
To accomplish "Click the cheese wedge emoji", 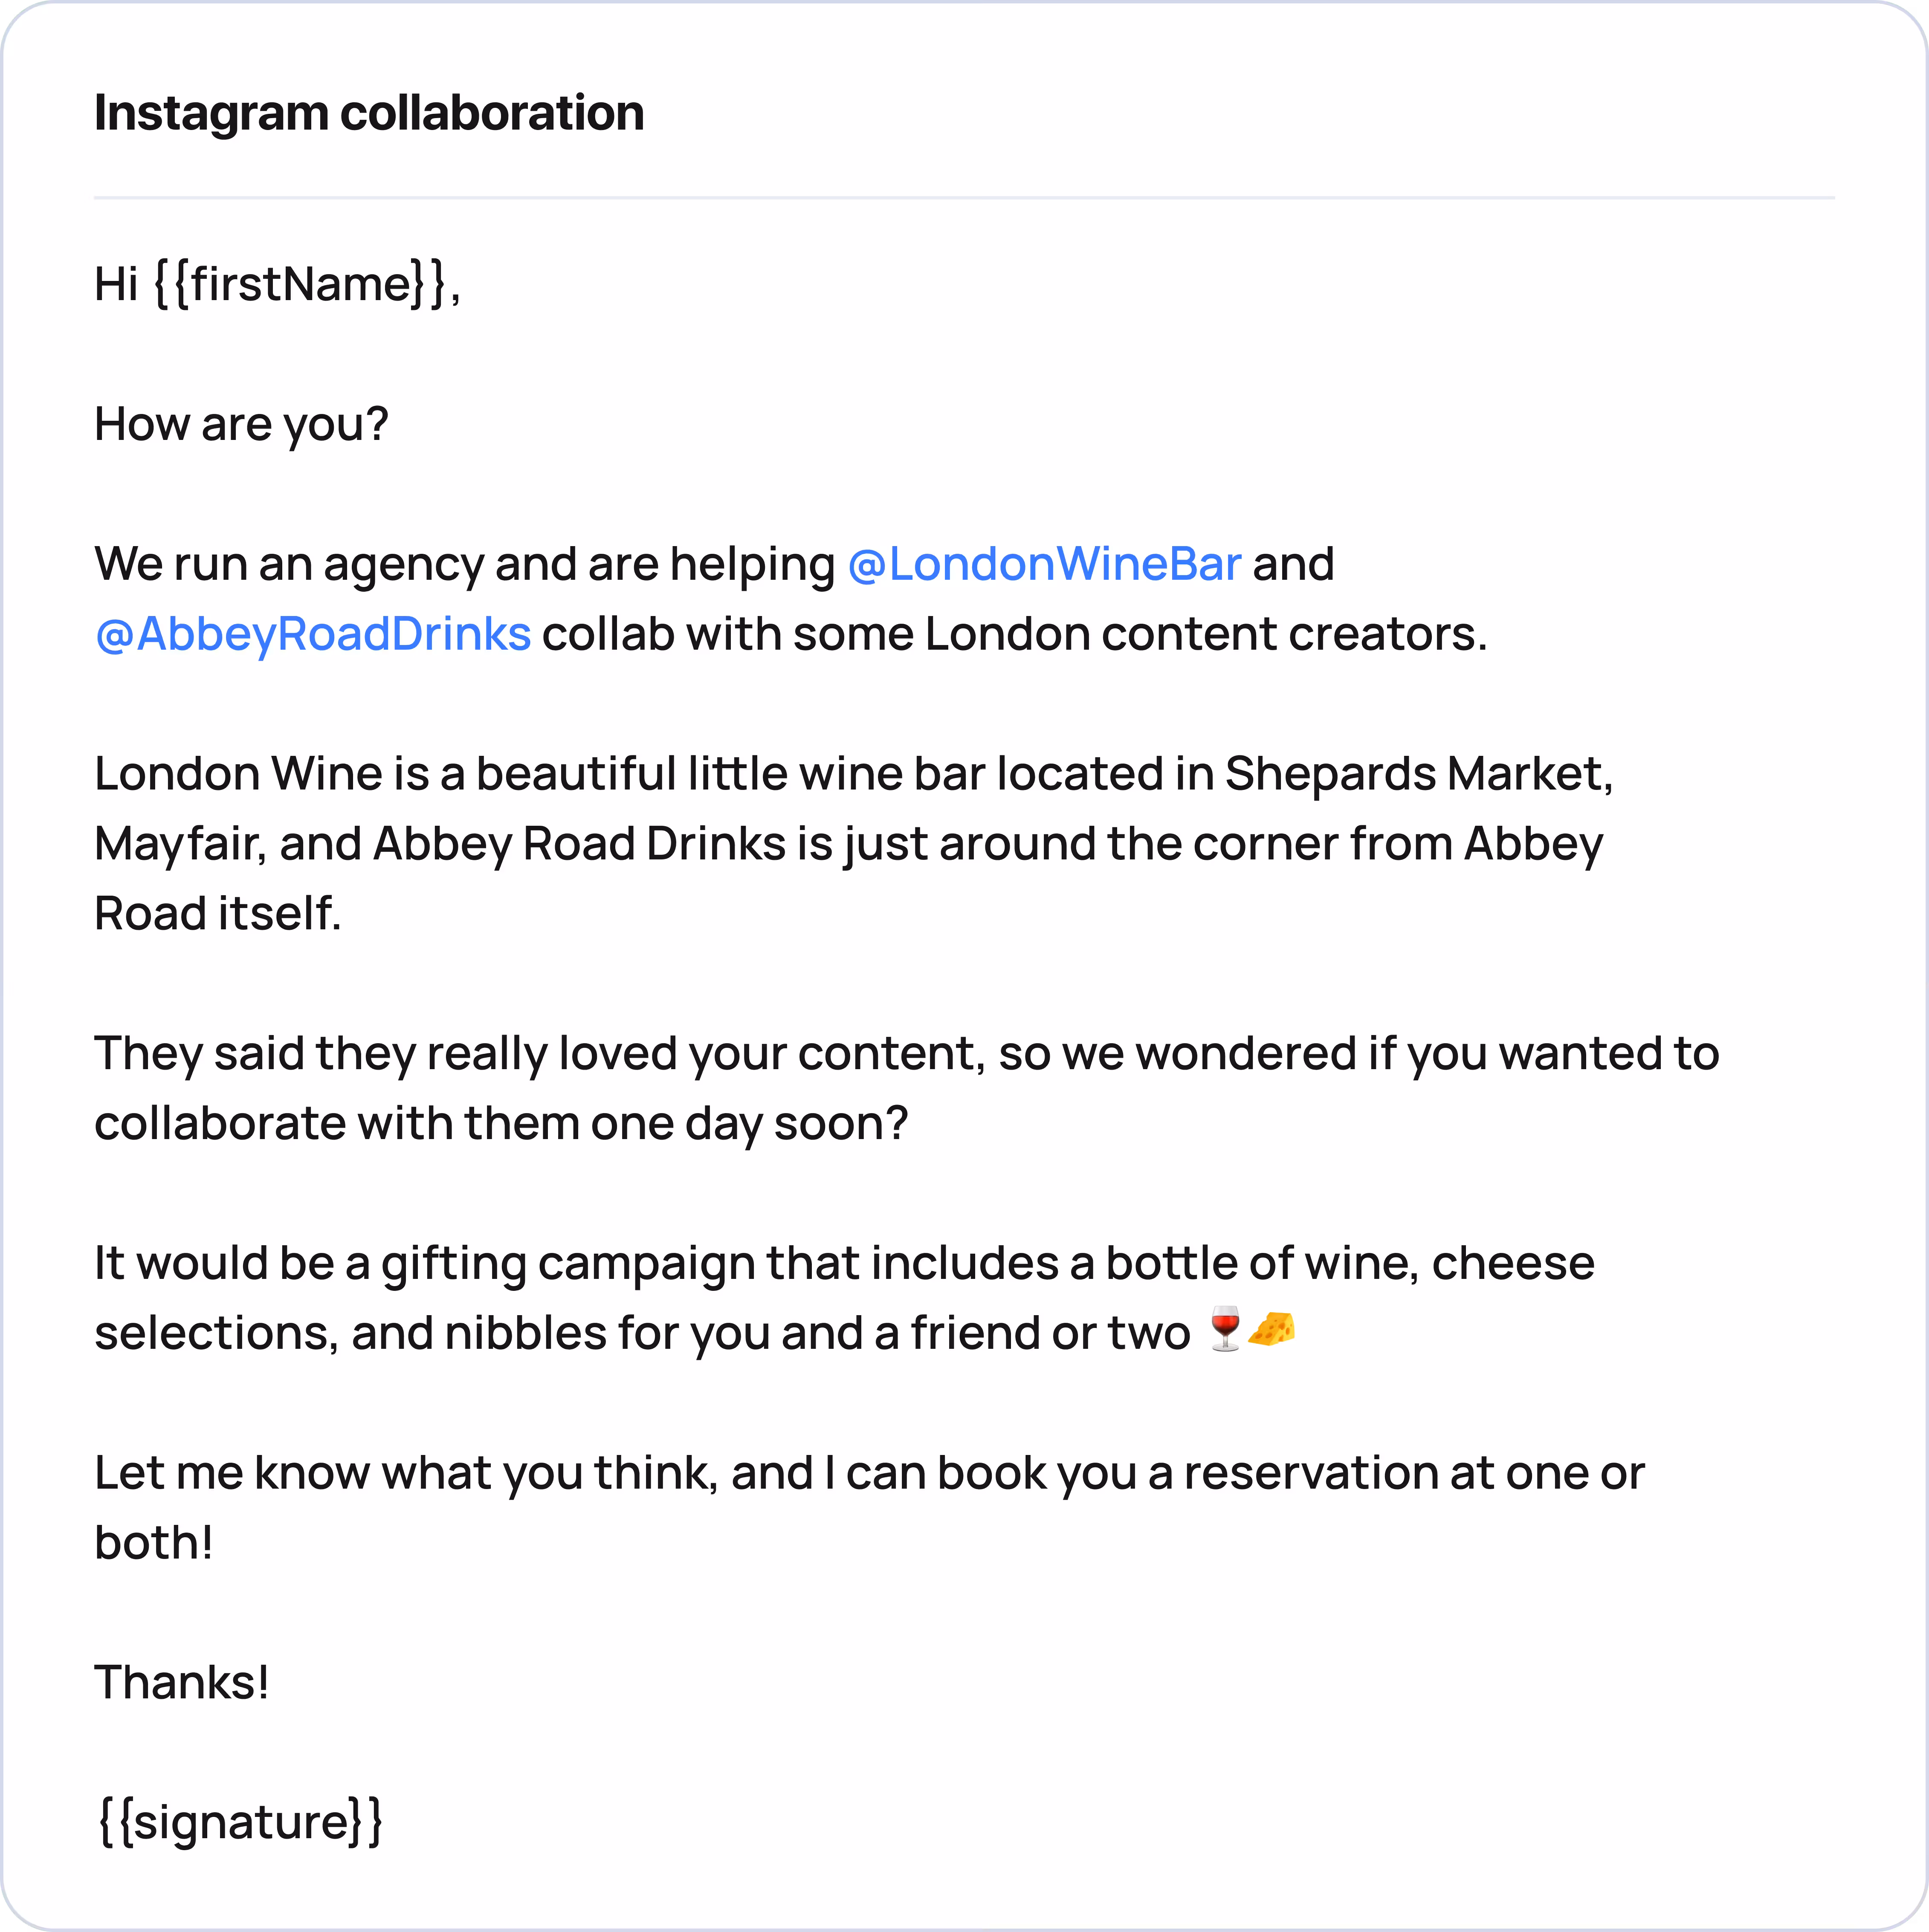I will tap(1272, 1330).
